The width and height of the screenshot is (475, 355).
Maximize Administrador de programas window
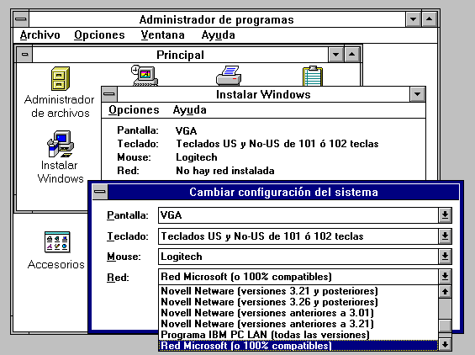[429, 19]
